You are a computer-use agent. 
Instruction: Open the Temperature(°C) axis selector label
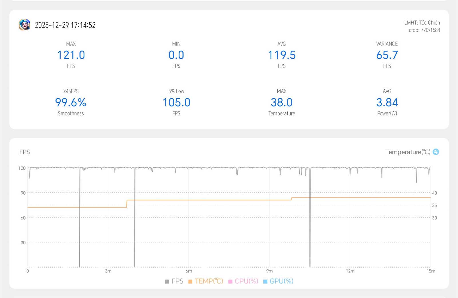[x=408, y=152]
